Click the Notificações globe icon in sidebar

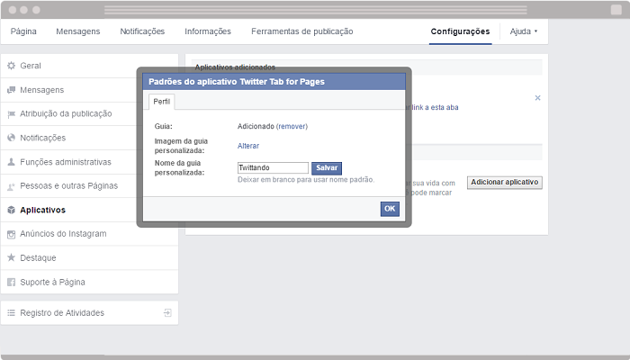point(11,138)
